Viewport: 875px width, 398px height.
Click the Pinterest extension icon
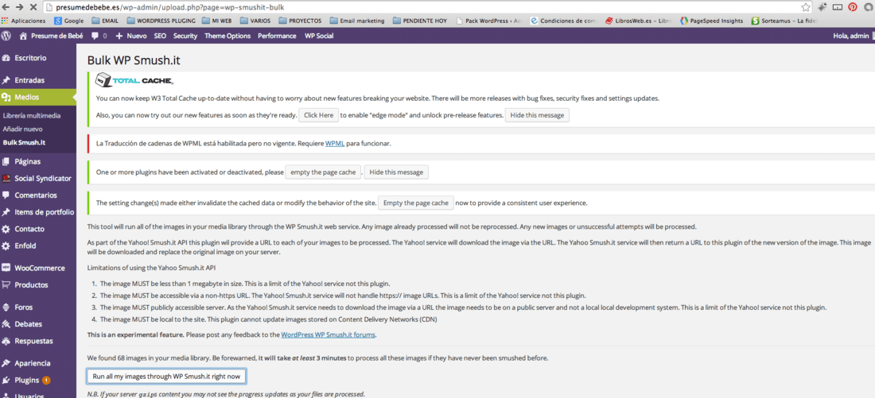853,7
